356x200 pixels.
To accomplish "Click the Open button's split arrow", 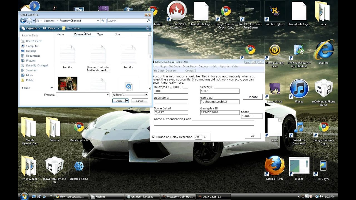I will (127, 101).
